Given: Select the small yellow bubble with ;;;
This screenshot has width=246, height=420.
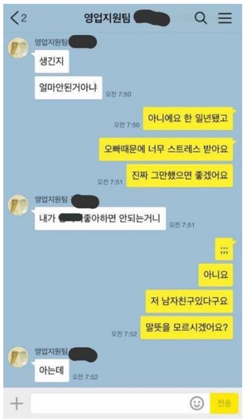Looking at the screenshot, I should pyautogui.click(x=224, y=249).
